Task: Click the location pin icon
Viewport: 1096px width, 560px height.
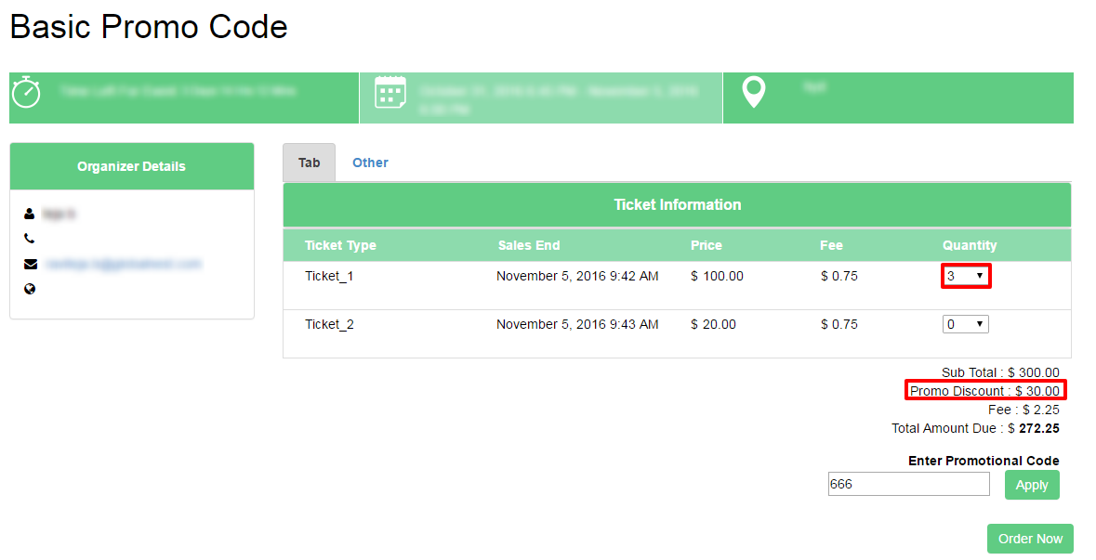Action: pyautogui.click(x=754, y=92)
